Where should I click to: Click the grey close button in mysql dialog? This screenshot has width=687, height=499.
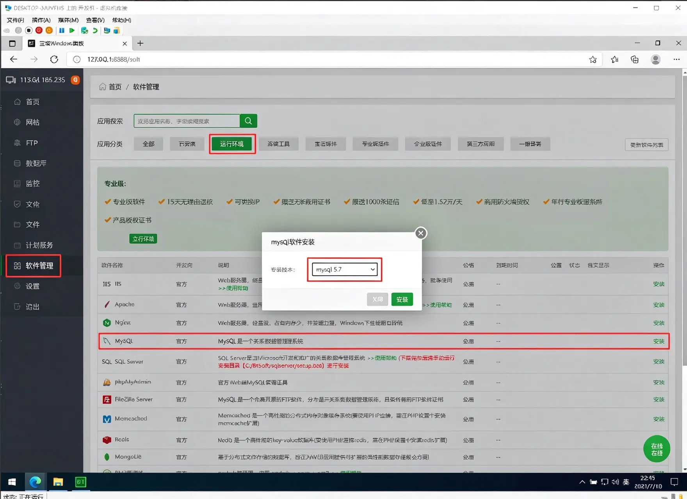point(377,299)
